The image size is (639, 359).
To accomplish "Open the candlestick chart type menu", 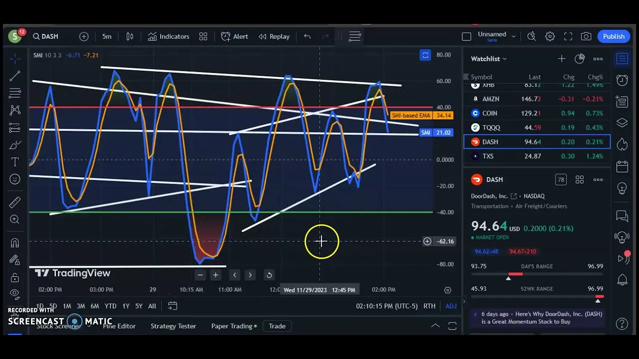I will (130, 36).
